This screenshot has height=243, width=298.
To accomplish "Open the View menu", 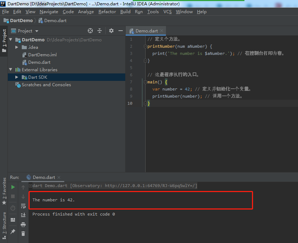I will [30, 12].
